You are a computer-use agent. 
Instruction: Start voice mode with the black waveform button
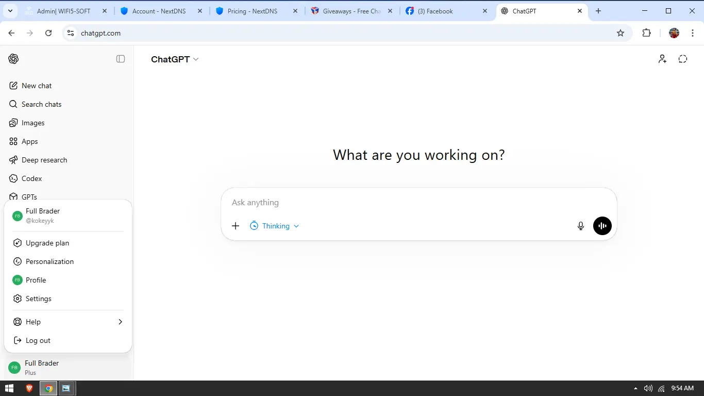[602, 226]
